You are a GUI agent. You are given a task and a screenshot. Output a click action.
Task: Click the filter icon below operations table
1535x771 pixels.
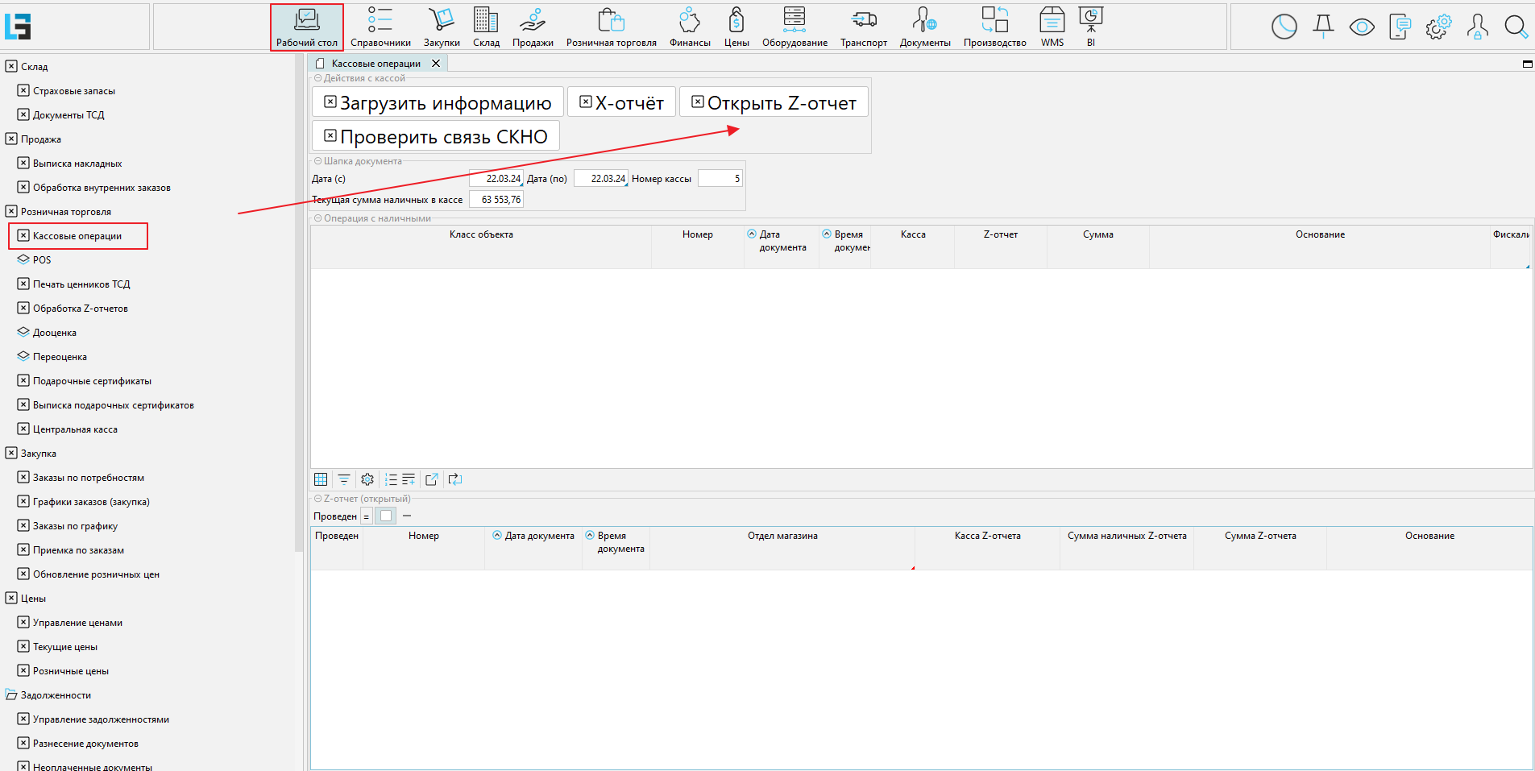click(344, 479)
